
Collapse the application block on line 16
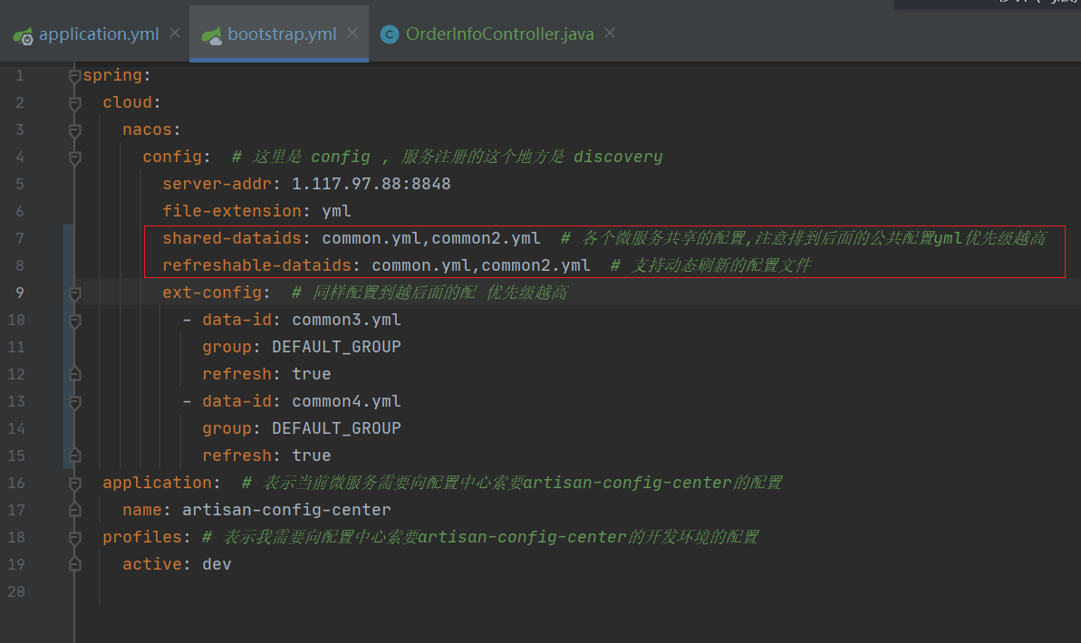75,484
